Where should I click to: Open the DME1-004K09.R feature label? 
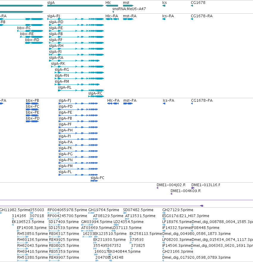[186, 191]
